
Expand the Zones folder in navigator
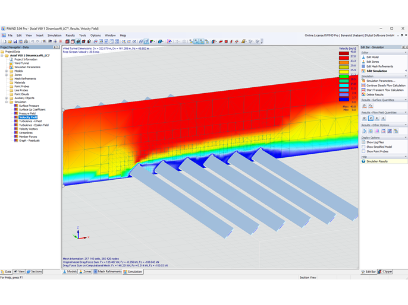(7, 75)
